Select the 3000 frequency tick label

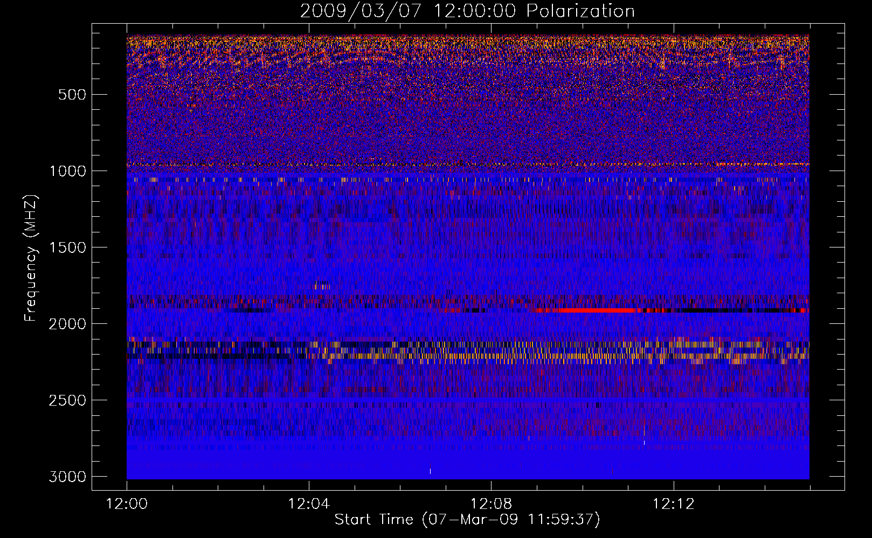coord(67,477)
